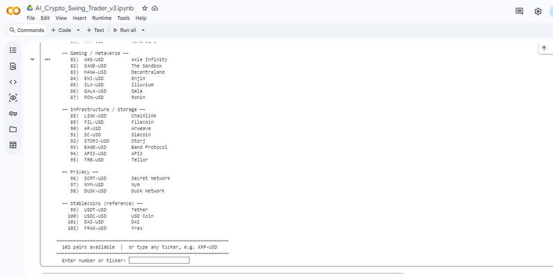The image size is (553, 277).
Task: Click the 102 pairs available text
Action: click(x=88, y=247)
